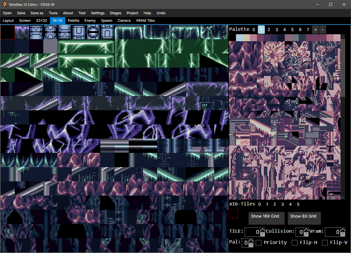Increase the Vram value with up arrow

pos(343,230)
